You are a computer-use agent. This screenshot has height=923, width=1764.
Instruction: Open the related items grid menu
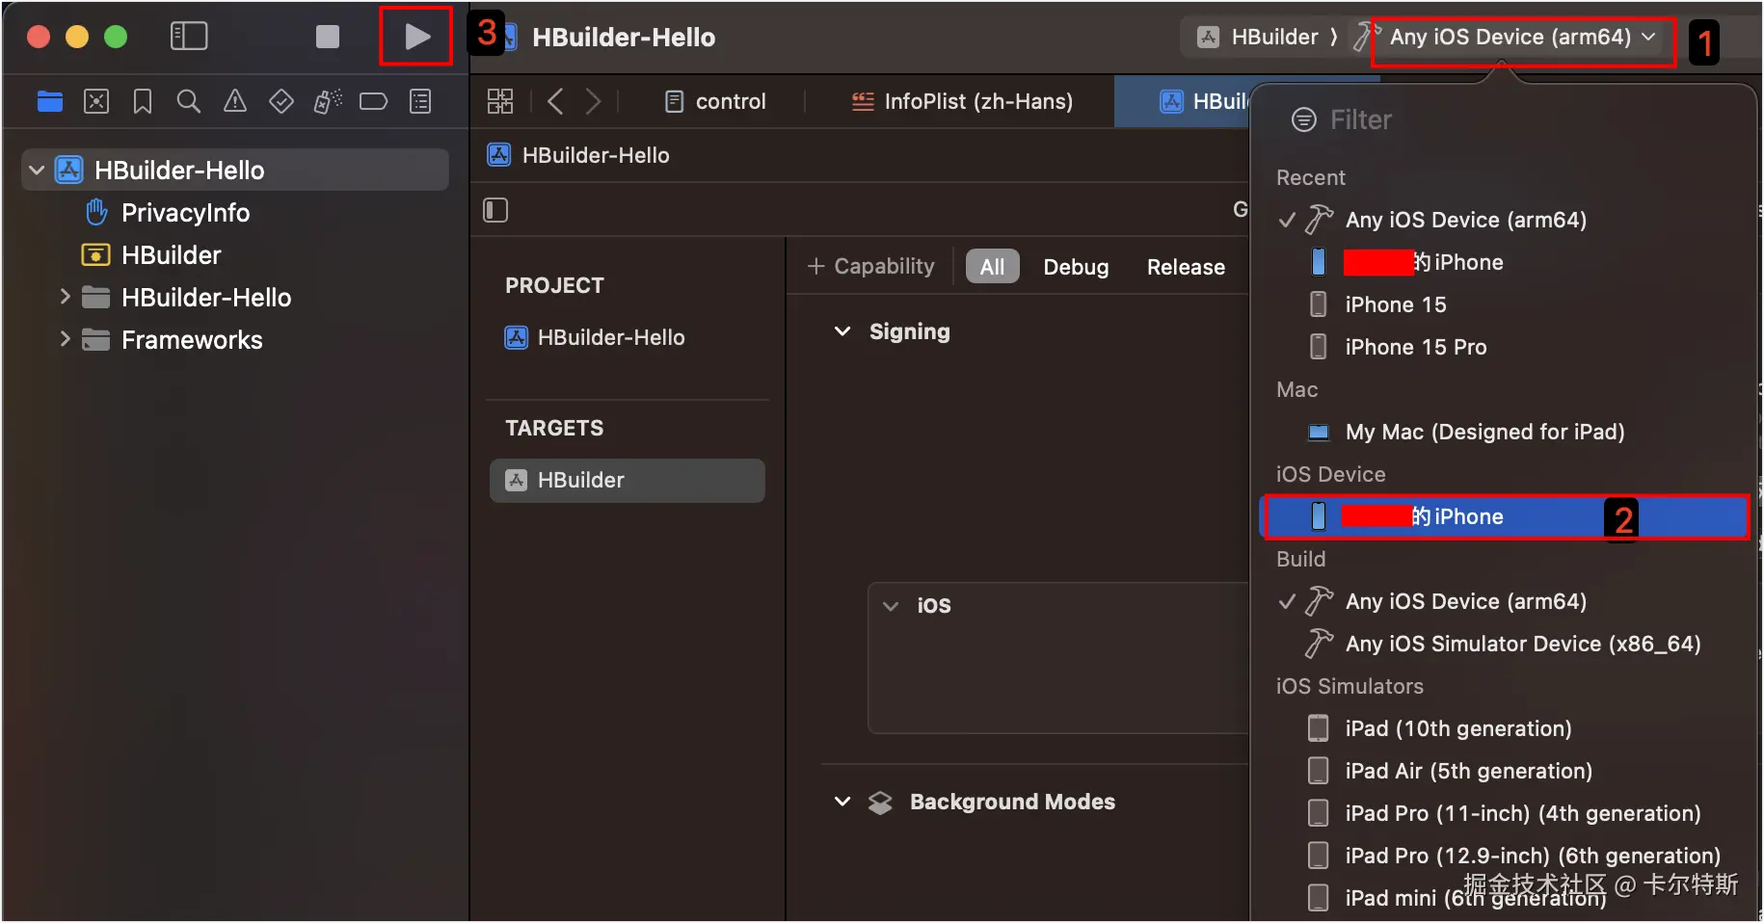(x=500, y=101)
